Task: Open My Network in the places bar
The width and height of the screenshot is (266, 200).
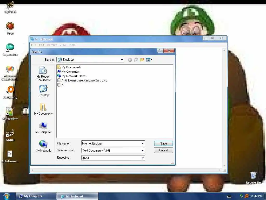Action: click(43, 146)
